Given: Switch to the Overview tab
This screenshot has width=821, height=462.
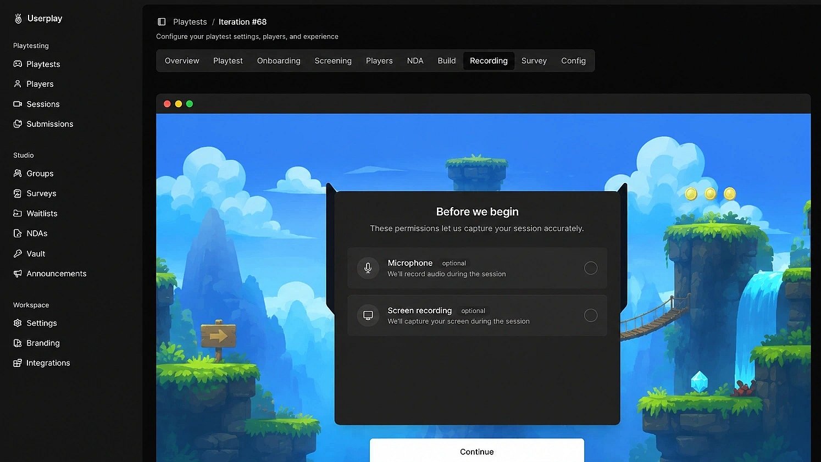Looking at the screenshot, I should click(182, 61).
